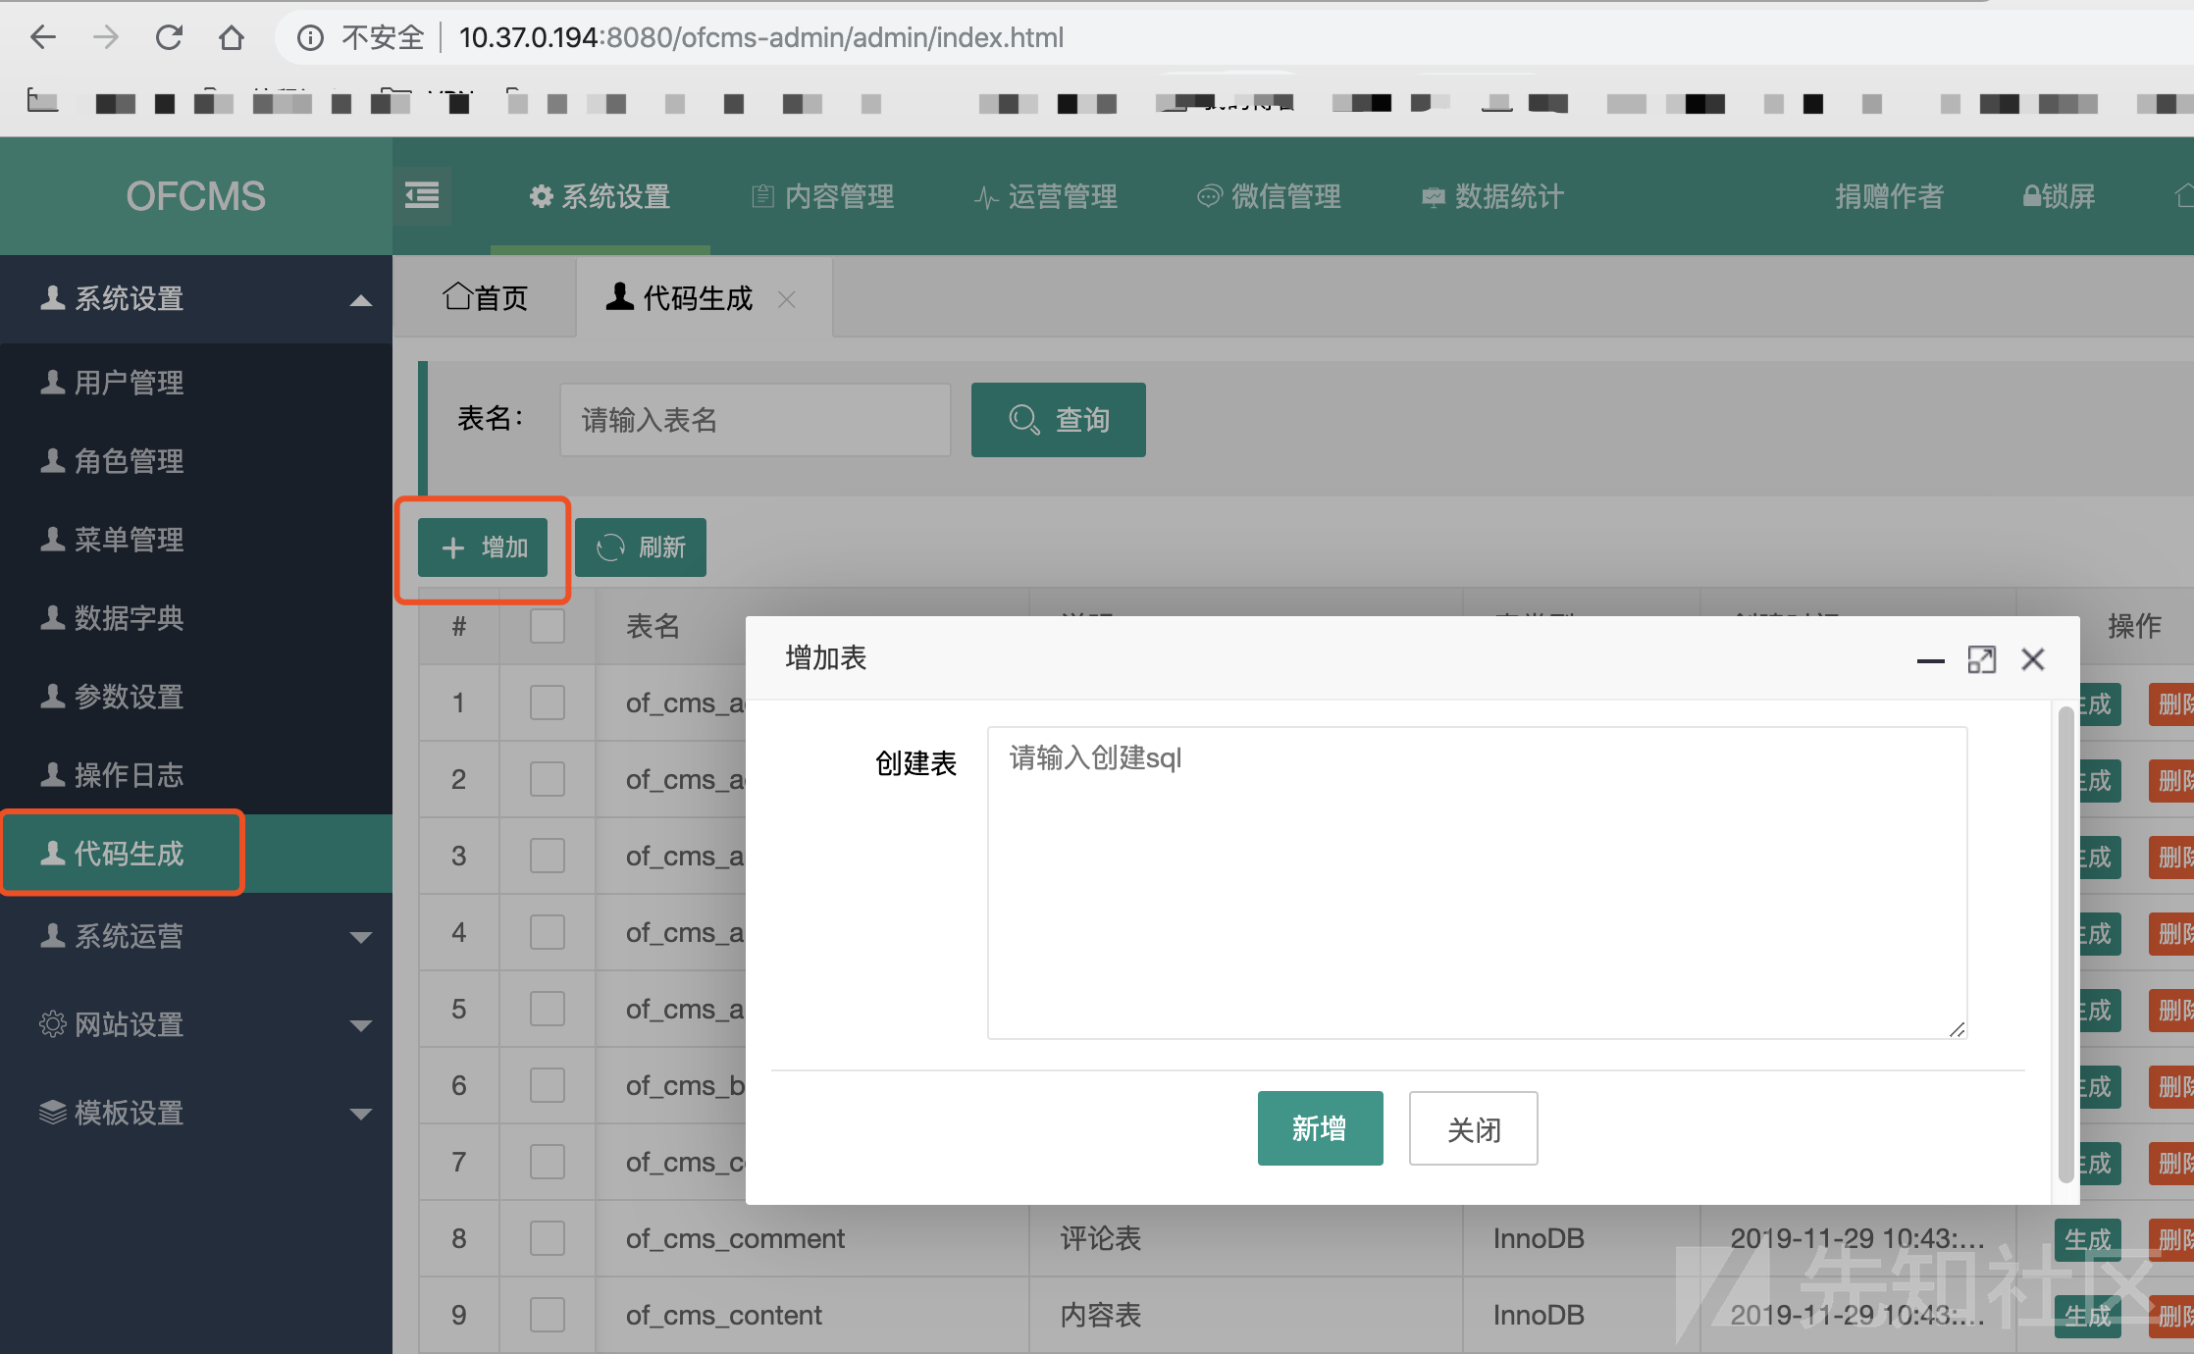Expand the 网站设置 sidebar group
Image resolution: width=2194 pixels, height=1354 pixels.
click(196, 1024)
